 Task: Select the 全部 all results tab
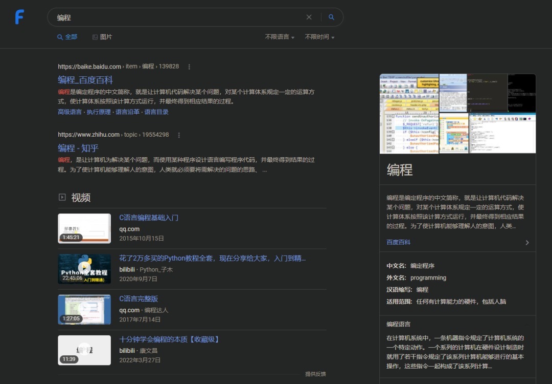point(67,37)
